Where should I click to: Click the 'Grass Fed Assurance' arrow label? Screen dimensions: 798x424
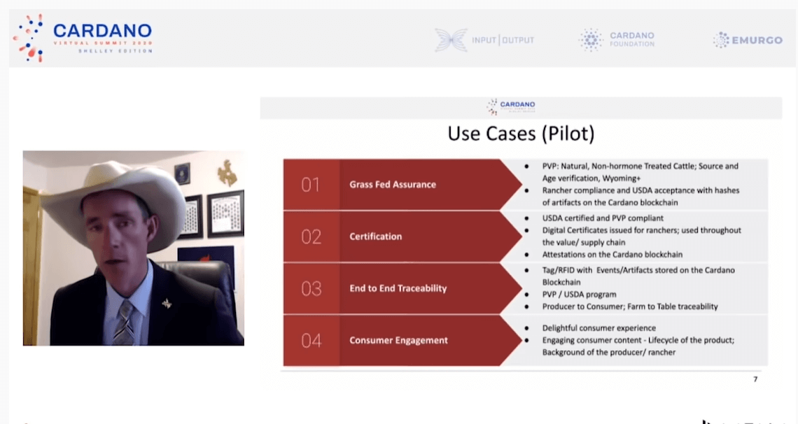(x=393, y=185)
